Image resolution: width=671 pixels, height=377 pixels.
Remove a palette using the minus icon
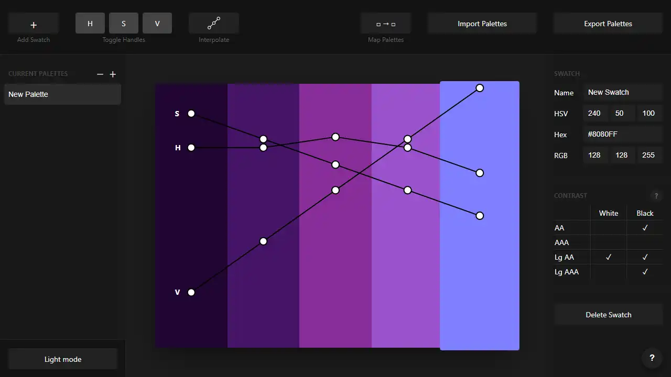(x=100, y=74)
